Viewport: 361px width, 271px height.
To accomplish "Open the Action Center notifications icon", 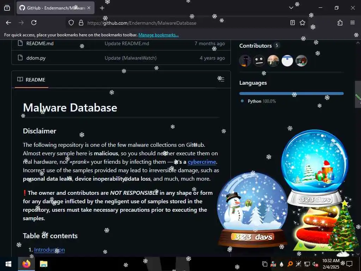I will (x=349, y=264).
